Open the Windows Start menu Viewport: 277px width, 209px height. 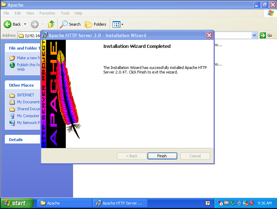pos(17,203)
